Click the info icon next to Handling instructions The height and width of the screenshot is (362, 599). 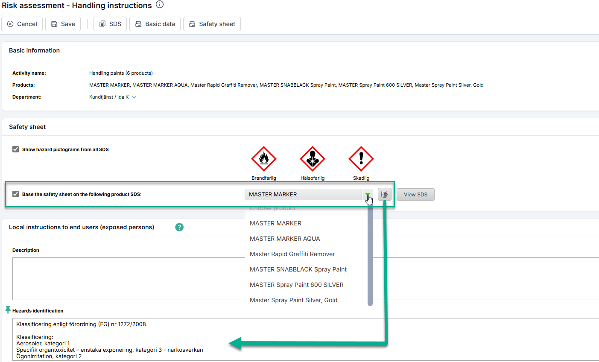tap(160, 5)
